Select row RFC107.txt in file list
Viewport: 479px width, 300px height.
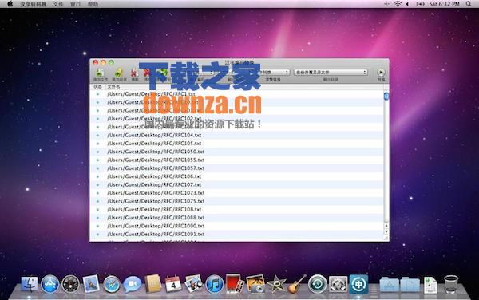tap(237, 184)
